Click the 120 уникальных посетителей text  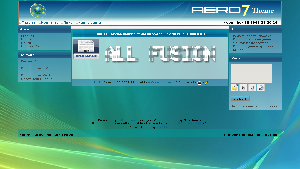click(252, 135)
